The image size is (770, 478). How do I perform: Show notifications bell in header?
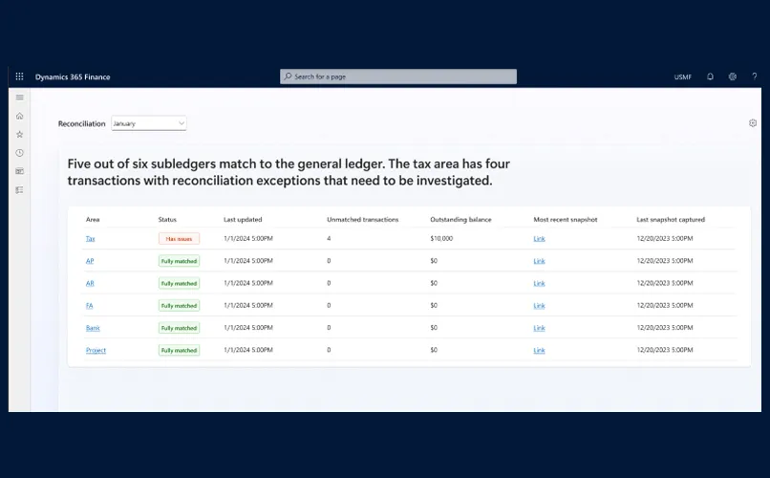pyautogui.click(x=710, y=76)
